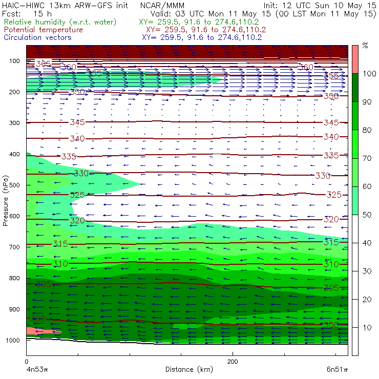Click the pink above-100% colorbar swatch
Screen dimensions: 379x379
(355, 59)
